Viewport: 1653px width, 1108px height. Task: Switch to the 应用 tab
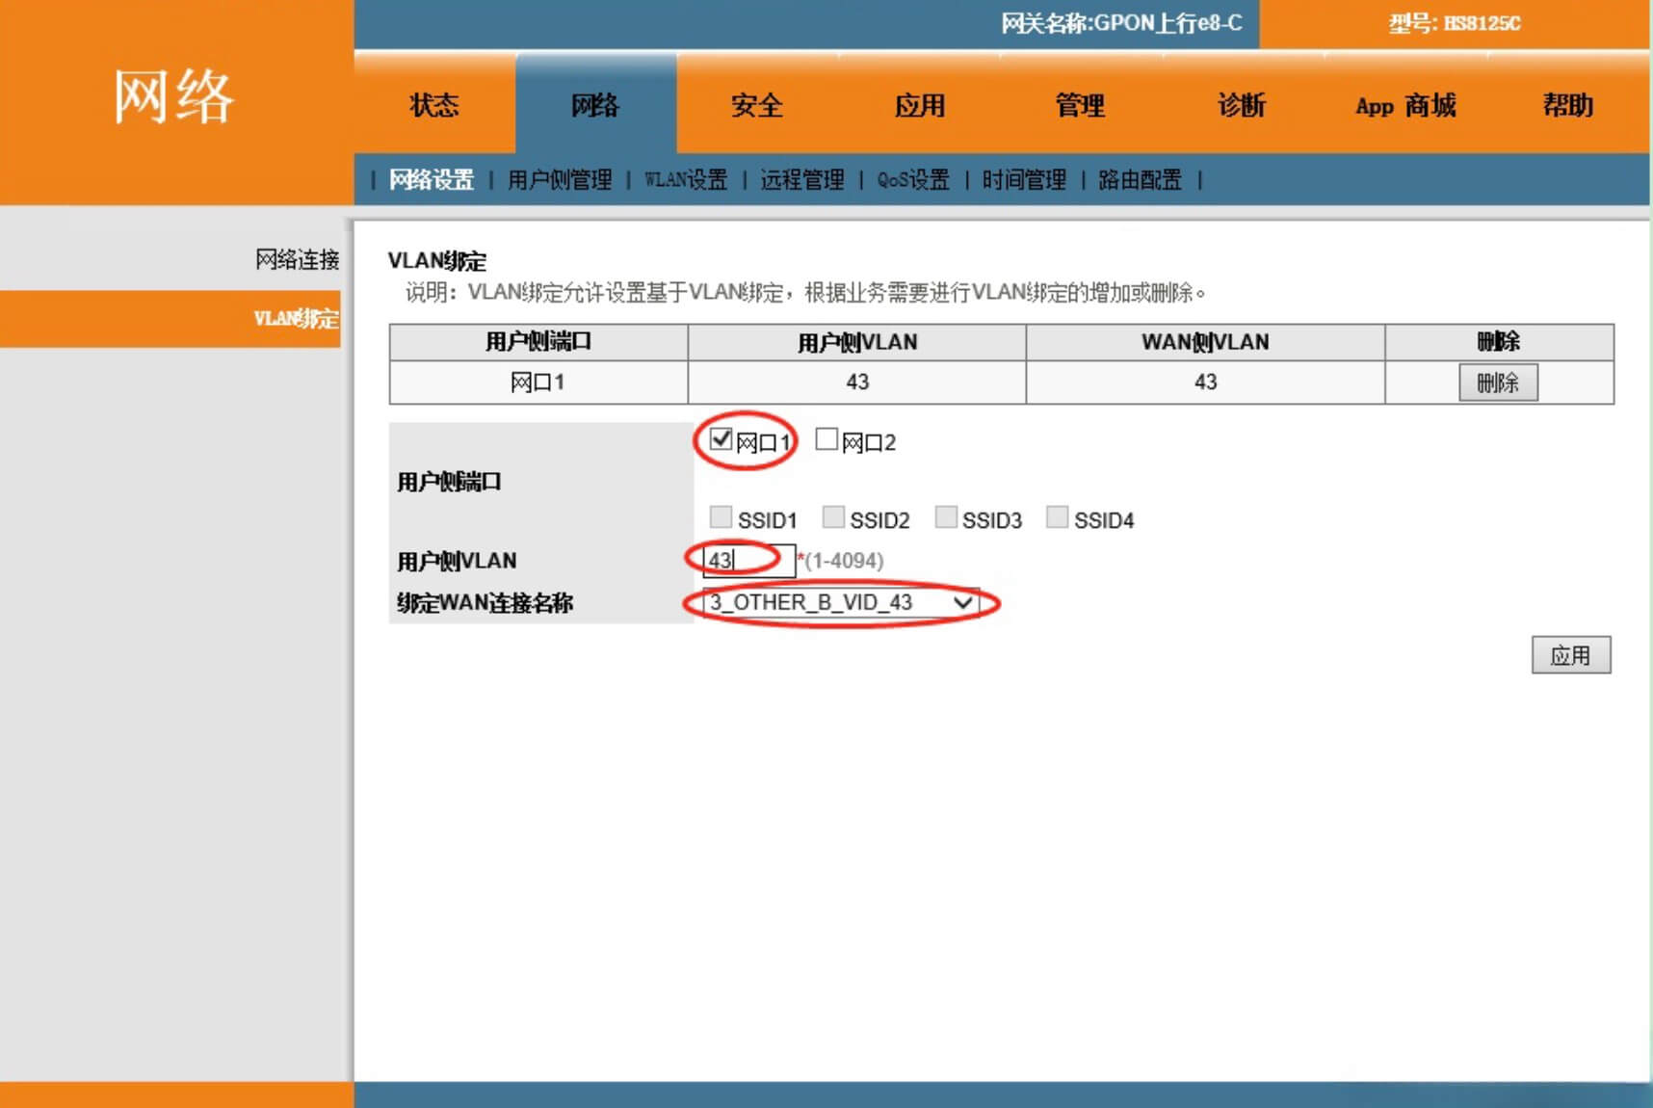coord(920,106)
